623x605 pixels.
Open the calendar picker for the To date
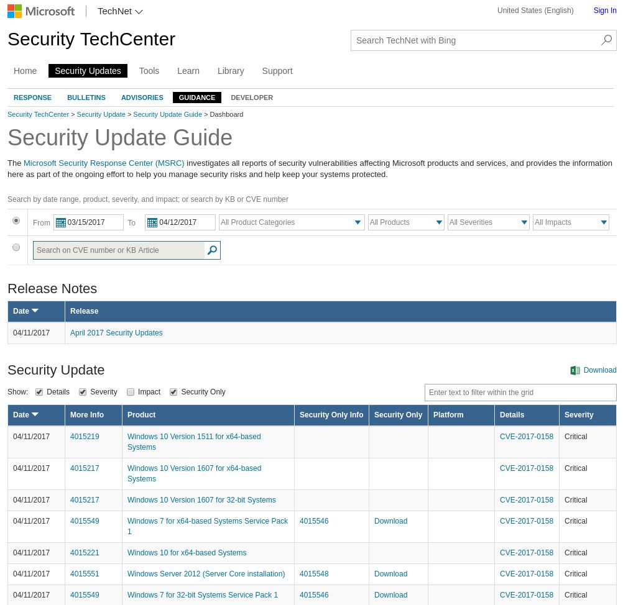tap(152, 222)
